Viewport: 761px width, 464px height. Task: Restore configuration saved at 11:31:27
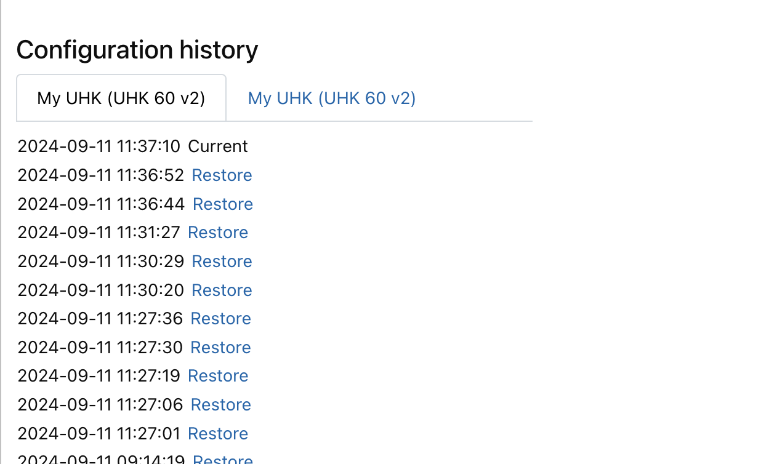pos(218,233)
